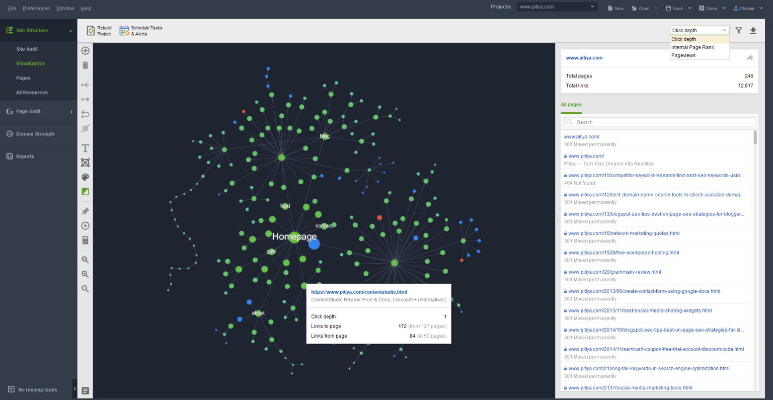Open the color palette tool
This screenshot has width=773, height=400.
click(85, 177)
